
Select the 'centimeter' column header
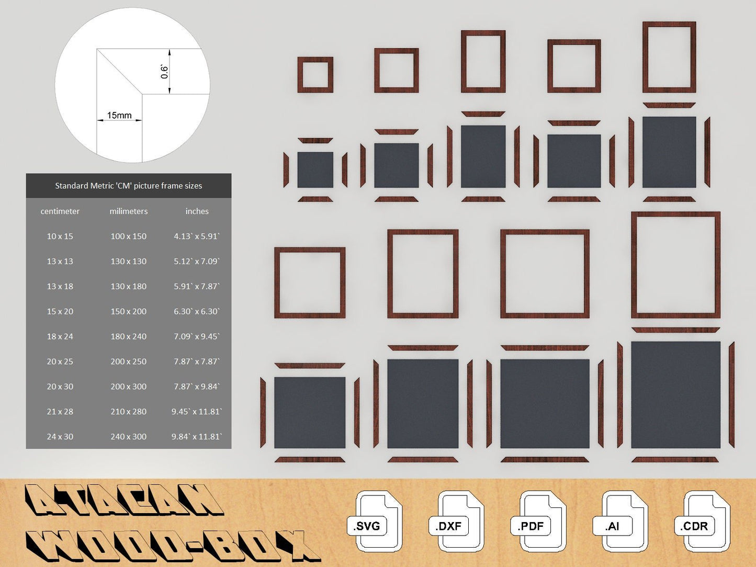tap(60, 211)
